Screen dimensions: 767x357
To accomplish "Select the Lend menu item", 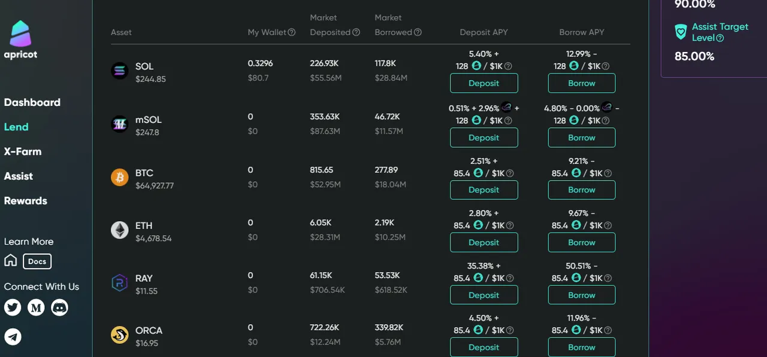I will point(16,127).
